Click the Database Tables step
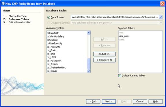The image size is (166, 107). (x=19, y=19)
